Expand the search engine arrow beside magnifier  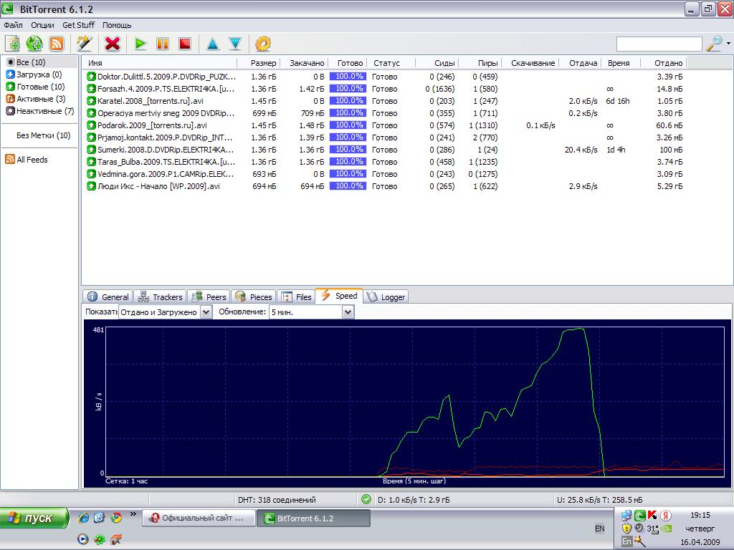[x=728, y=44]
